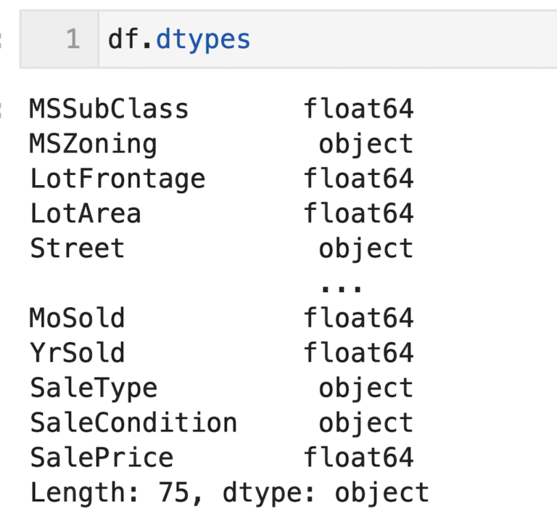Viewport: 557px width, 517px height.
Task: Click the LotArea column name
Action: 85,213
